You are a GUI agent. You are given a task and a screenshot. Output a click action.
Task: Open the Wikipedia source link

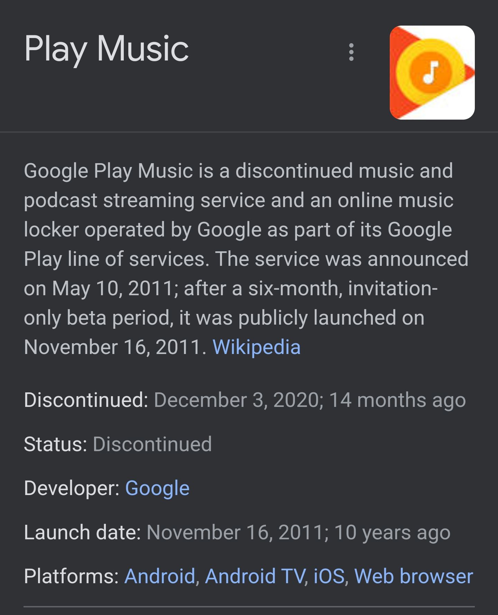pos(256,347)
